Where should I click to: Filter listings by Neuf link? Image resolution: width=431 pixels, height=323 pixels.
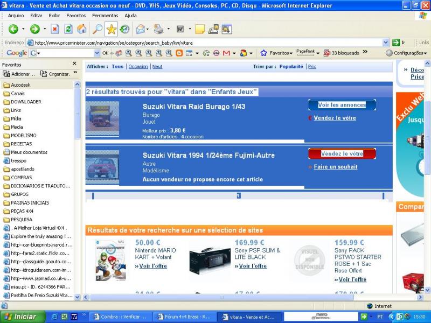click(157, 66)
